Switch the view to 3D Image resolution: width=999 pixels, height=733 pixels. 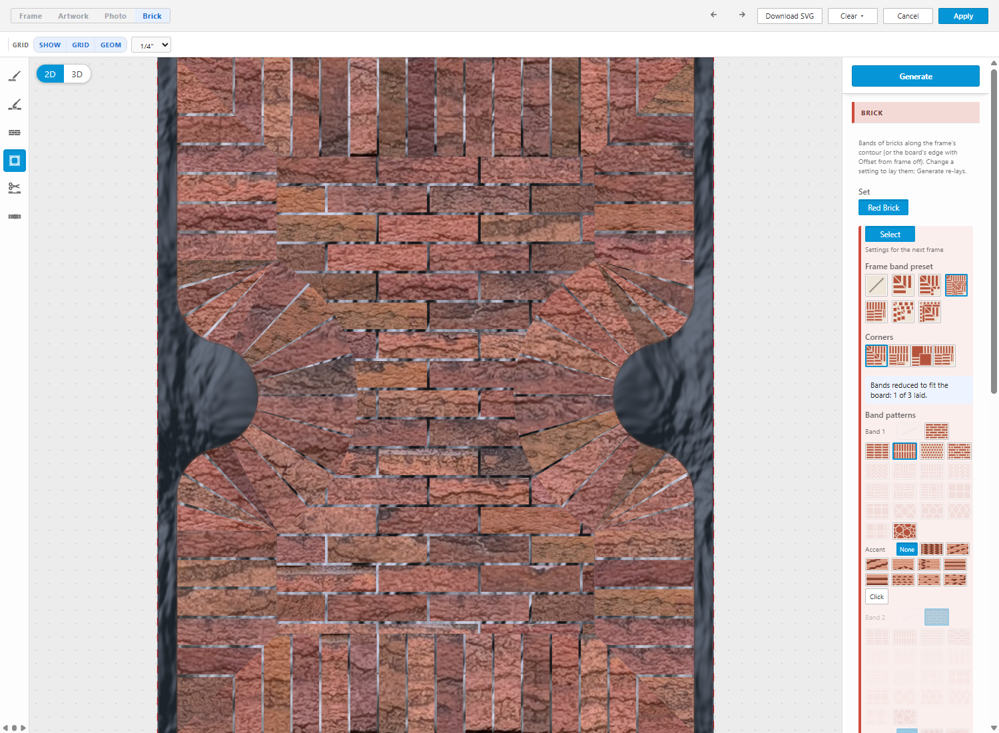pyautogui.click(x=77, y=74)
